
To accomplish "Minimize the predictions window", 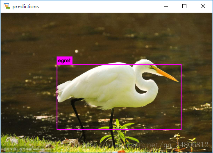I will tap(166, 6).
